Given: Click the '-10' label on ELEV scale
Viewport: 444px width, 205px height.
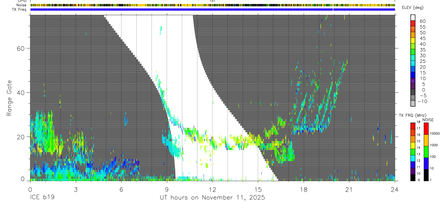Looking at the screenshot, I should coord(423,101).
